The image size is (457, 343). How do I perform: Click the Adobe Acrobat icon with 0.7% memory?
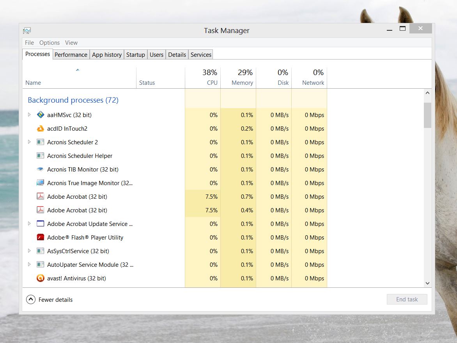tap(41, 196)
